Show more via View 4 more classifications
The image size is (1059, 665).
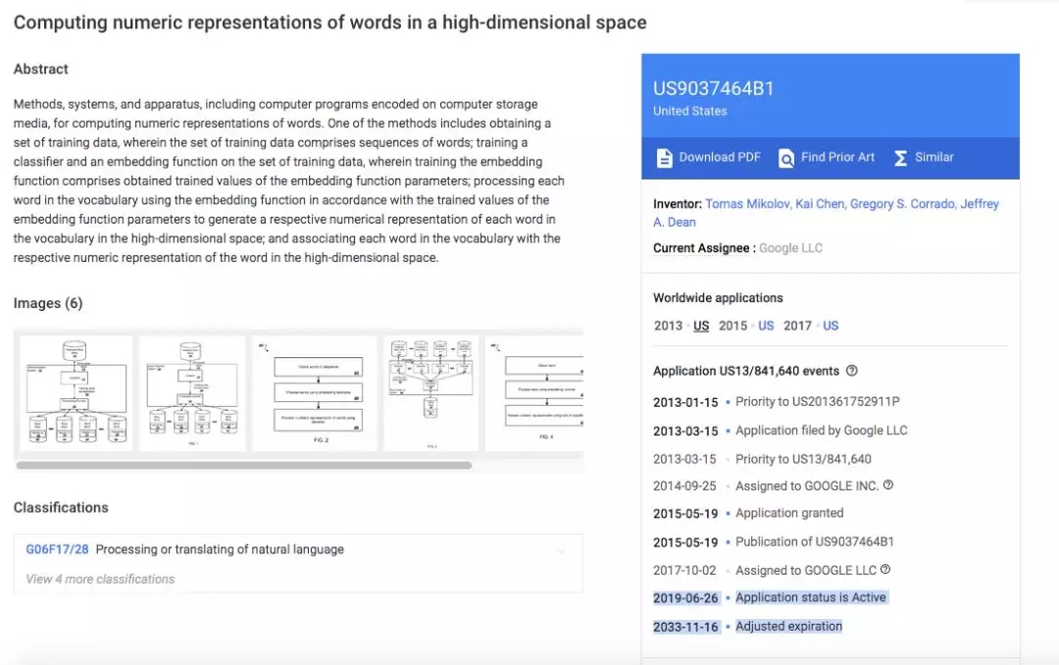coord(100,579)
